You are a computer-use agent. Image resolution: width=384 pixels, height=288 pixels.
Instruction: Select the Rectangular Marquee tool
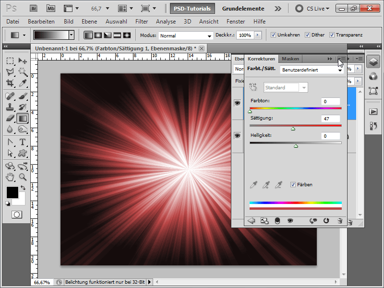[10, 60]
